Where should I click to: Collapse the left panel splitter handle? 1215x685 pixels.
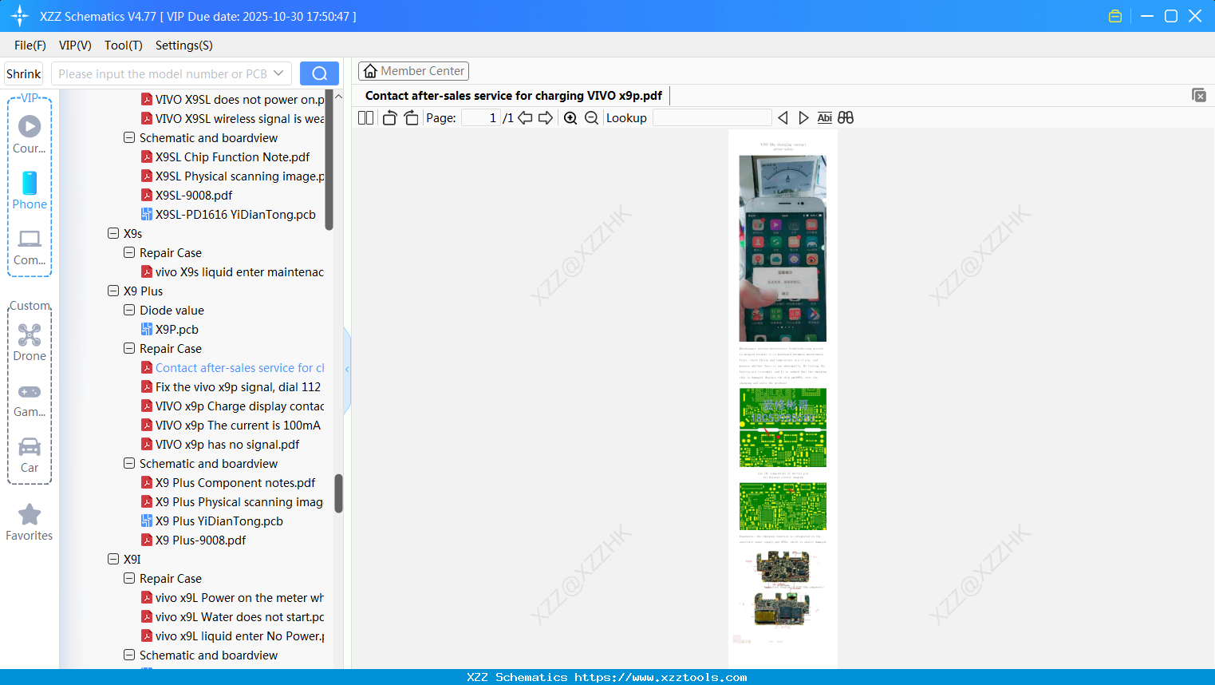[347, 370]
